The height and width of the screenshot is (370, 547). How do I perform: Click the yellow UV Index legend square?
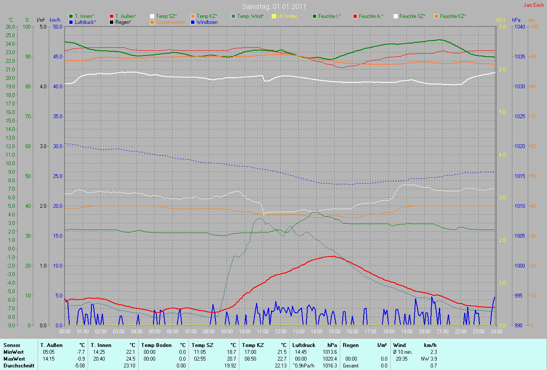click(274, 16)
